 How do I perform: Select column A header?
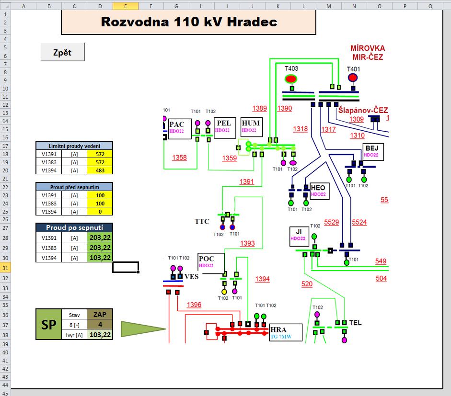(23, 6)
